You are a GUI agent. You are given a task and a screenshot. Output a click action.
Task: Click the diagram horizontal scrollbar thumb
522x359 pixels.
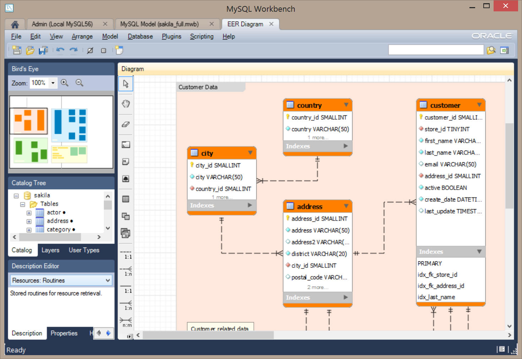click(208, 335)
